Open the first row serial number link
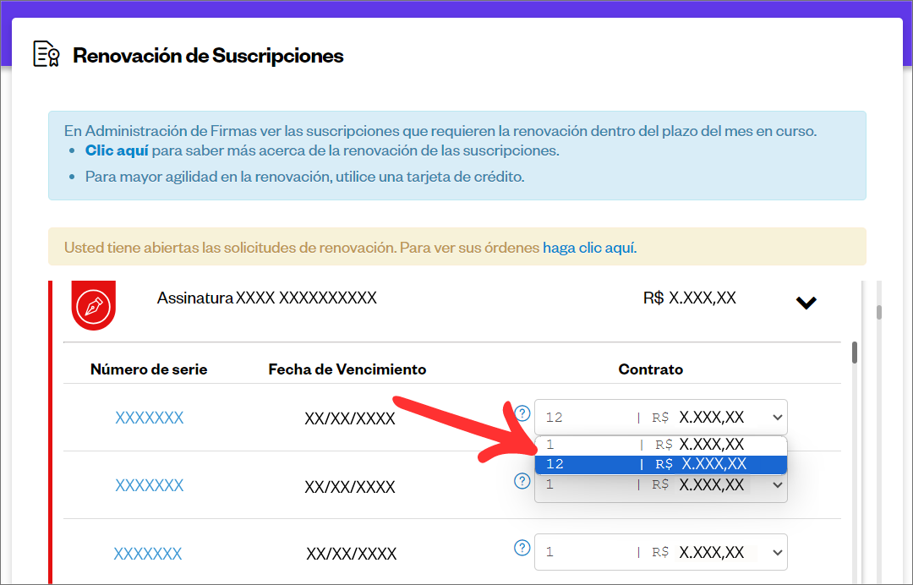 [x=150, y=418]
